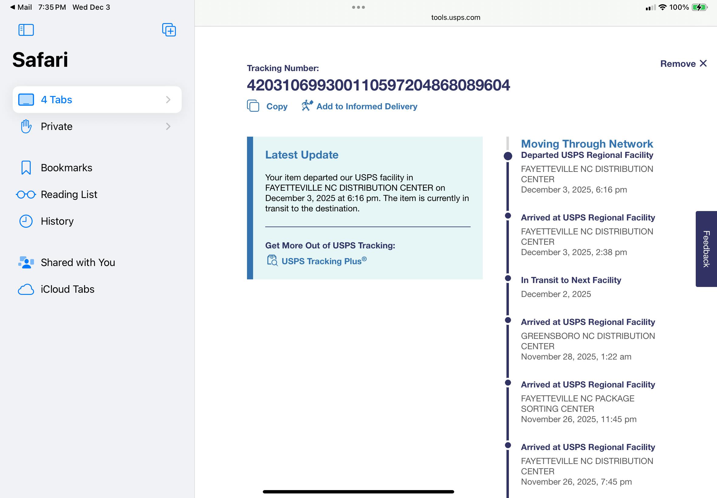This screenshot has width=717, height=498.
Task: Open the Reading List glasses icon
Action: pyautogui.click(x=26, y=195)
